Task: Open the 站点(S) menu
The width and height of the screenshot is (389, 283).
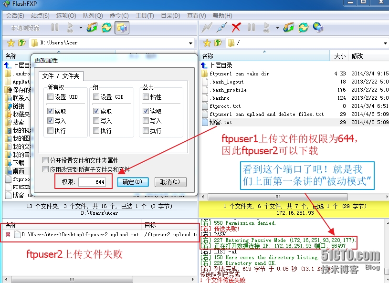Action: pyautogui.click(x=40, y=16)
